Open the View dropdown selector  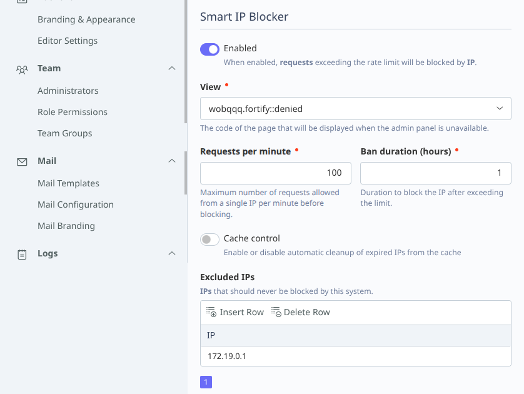point(355,109)
